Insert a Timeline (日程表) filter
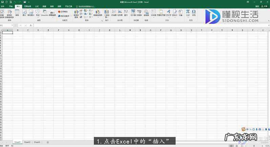The height and width of the screenshot is (147, 270). pos(139,13)
